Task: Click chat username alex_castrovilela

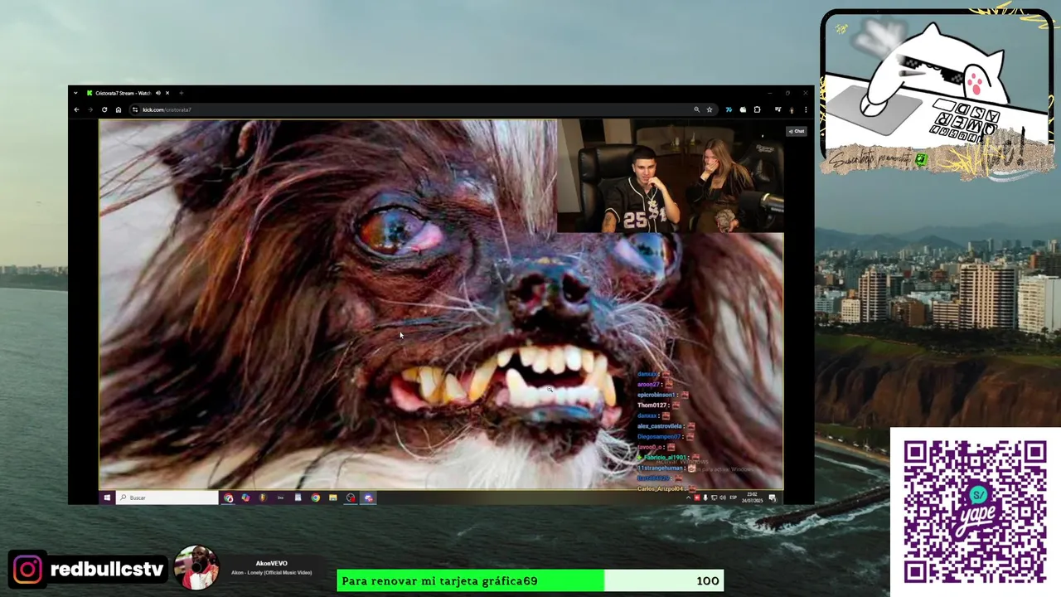Action: [660, 426]
